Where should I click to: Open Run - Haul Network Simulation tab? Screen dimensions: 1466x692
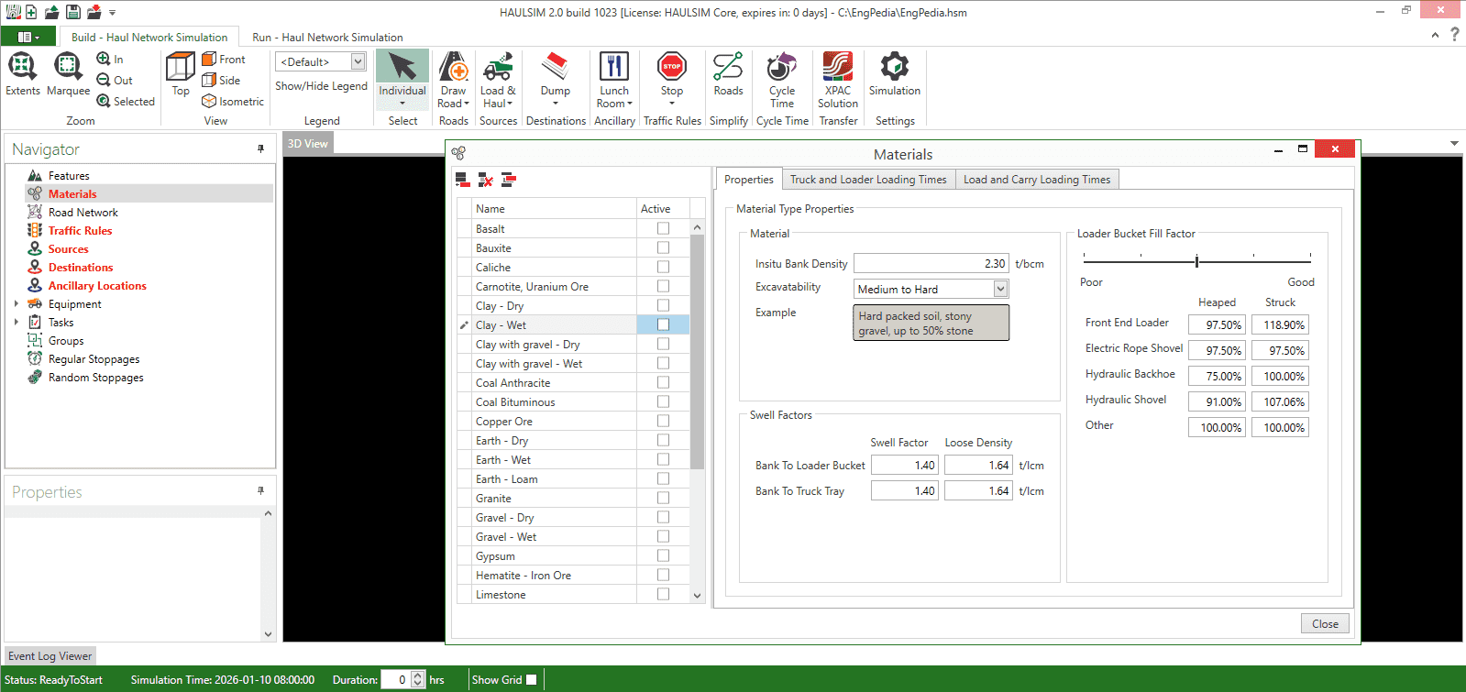[327, 38]
